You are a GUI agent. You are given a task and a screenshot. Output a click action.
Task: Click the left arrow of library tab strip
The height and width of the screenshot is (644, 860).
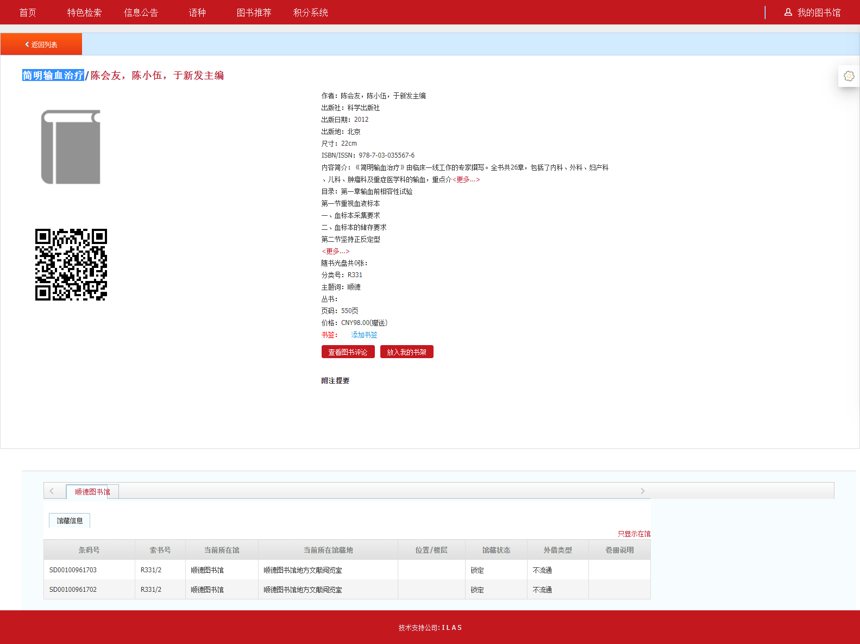(x=52, y=491)
